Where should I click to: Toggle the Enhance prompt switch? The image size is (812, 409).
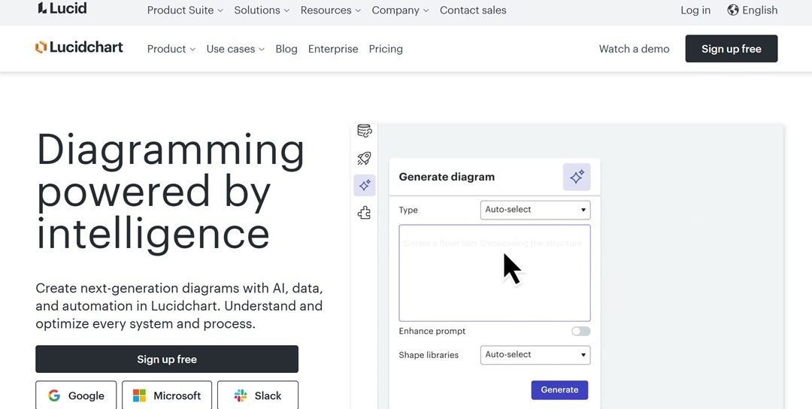point(580,331)
